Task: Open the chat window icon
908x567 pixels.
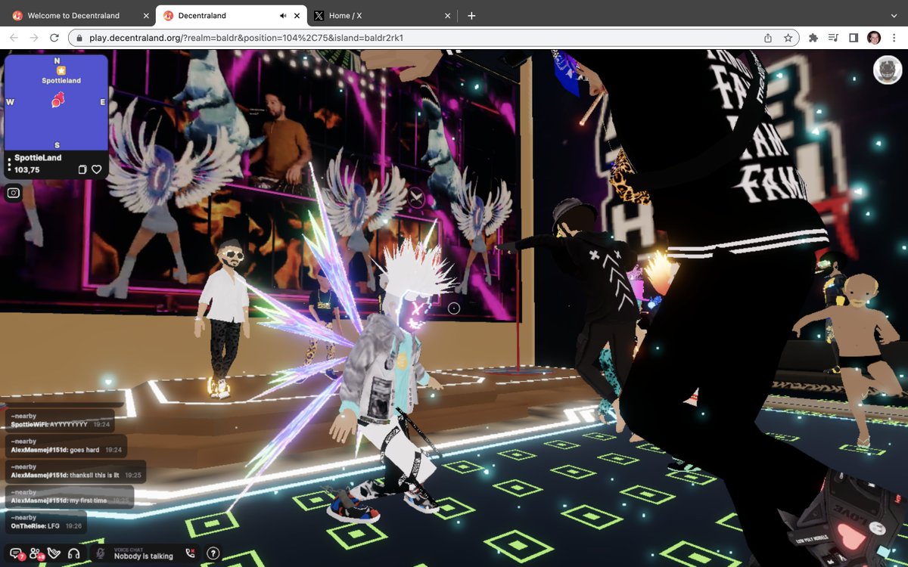Action: tap(16, 554)
